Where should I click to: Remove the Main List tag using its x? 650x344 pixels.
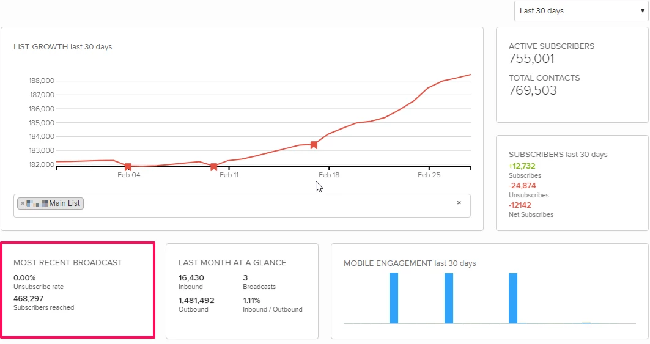[23, 203]
